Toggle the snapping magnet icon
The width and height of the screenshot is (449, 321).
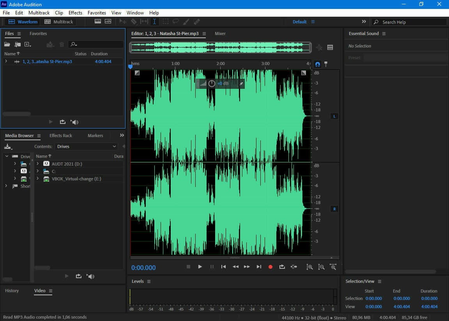click(317, 64)
